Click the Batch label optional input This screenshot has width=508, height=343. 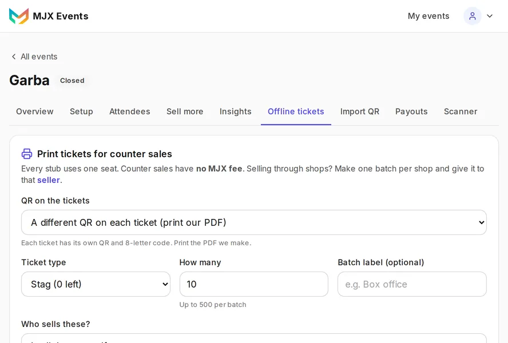coord(412,284)
